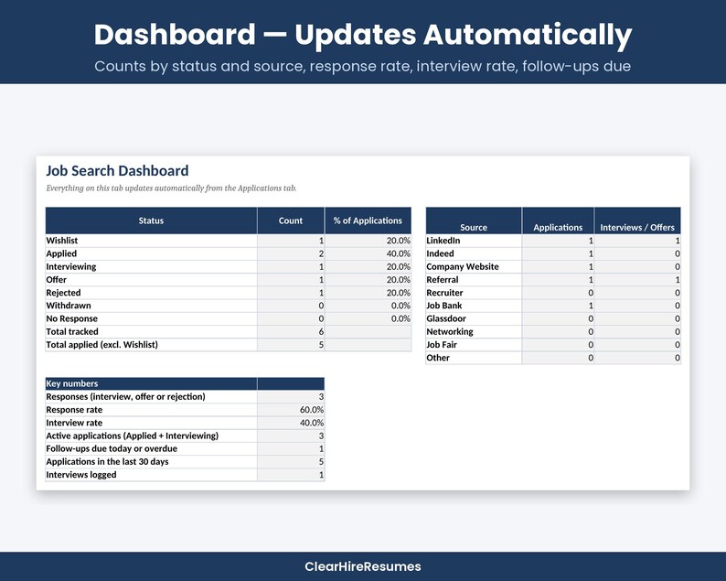Select the Status column header
This screenshot has width=726, height=581.
pyautogui.click(x=151, y=221)
